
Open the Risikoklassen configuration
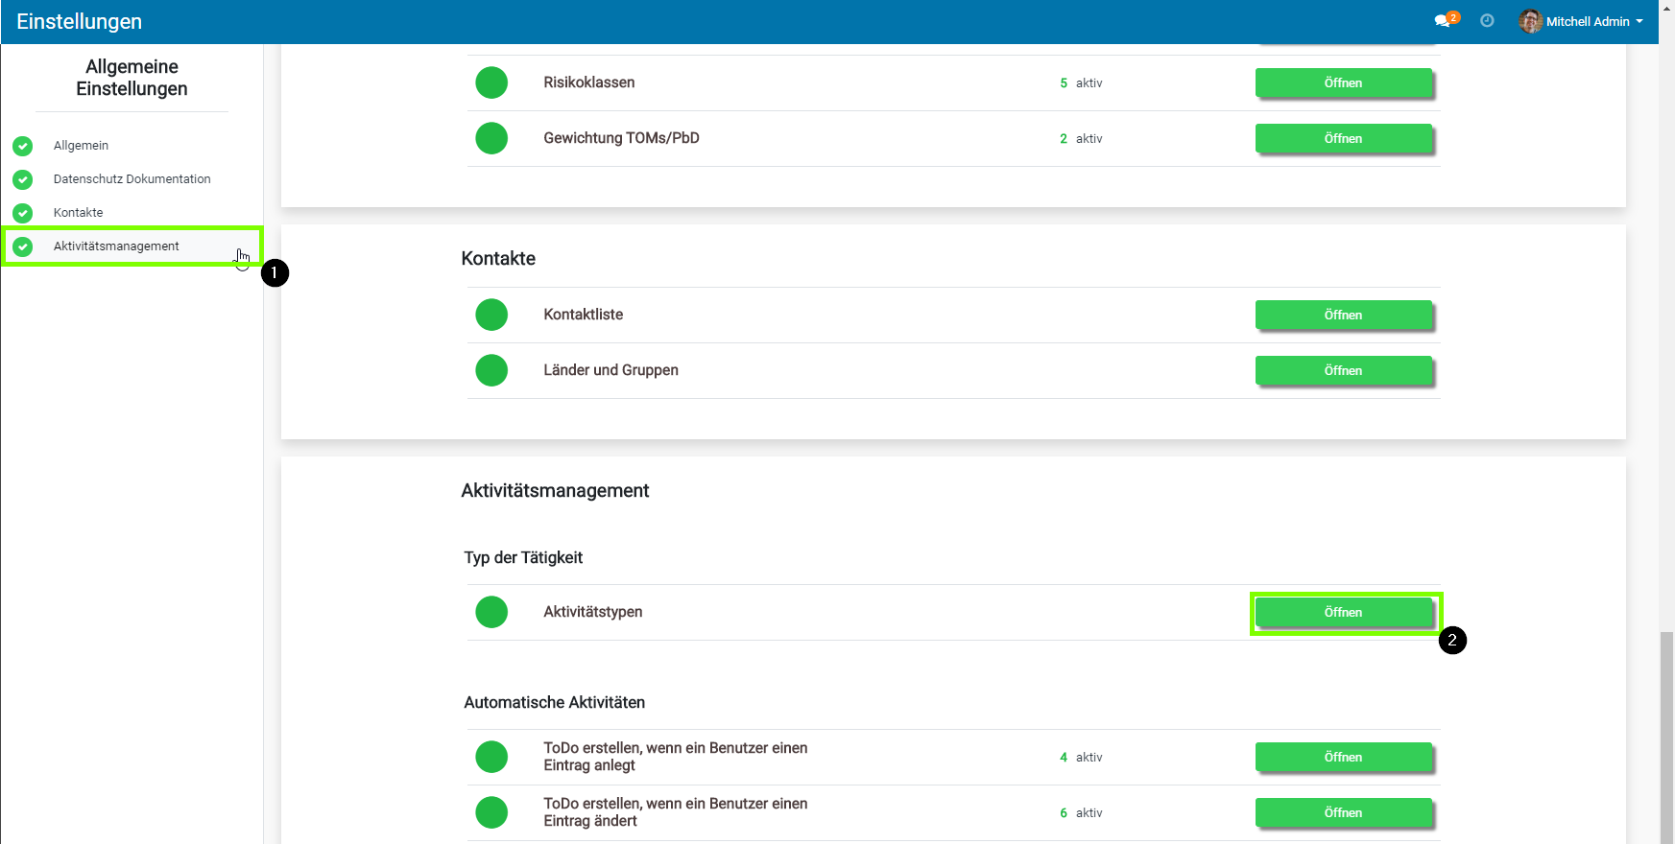click(1343, 83)
